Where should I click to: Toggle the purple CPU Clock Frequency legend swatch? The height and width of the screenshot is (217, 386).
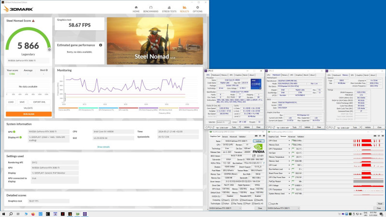[x=149, y=108]
